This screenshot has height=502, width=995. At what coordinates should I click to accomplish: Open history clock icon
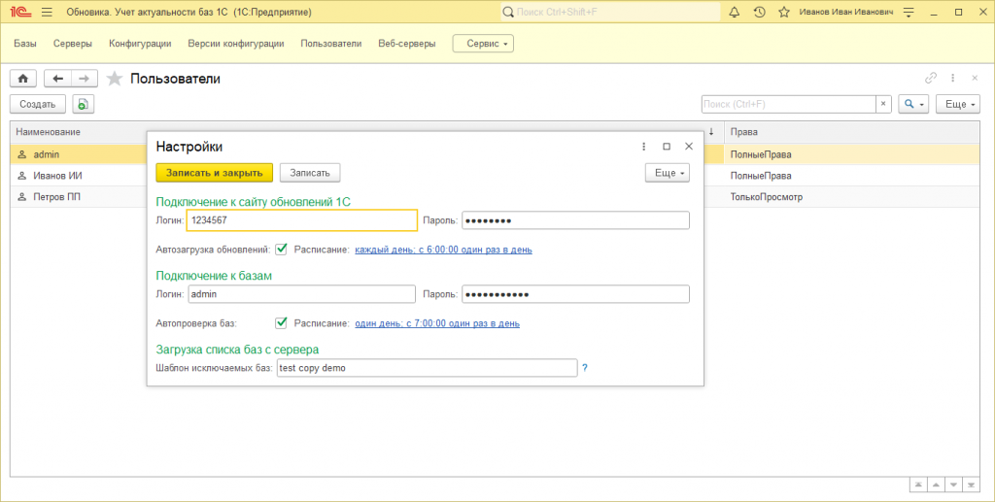pyautogui.click(x=760, y=12)
